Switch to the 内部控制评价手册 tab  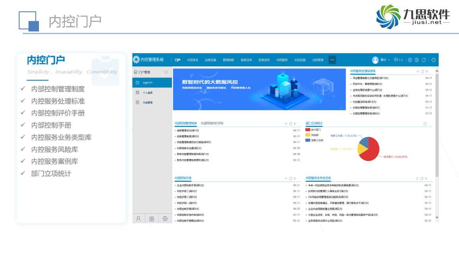coord(212,124)
